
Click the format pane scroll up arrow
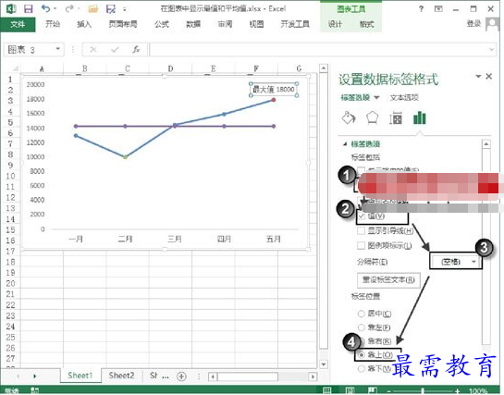pyautogui.click(x=486, y=144)
